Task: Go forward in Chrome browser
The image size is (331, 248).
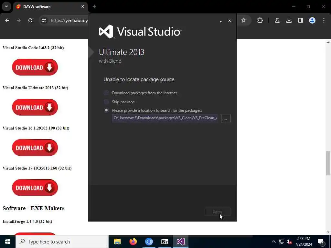Action: point(19,20)
